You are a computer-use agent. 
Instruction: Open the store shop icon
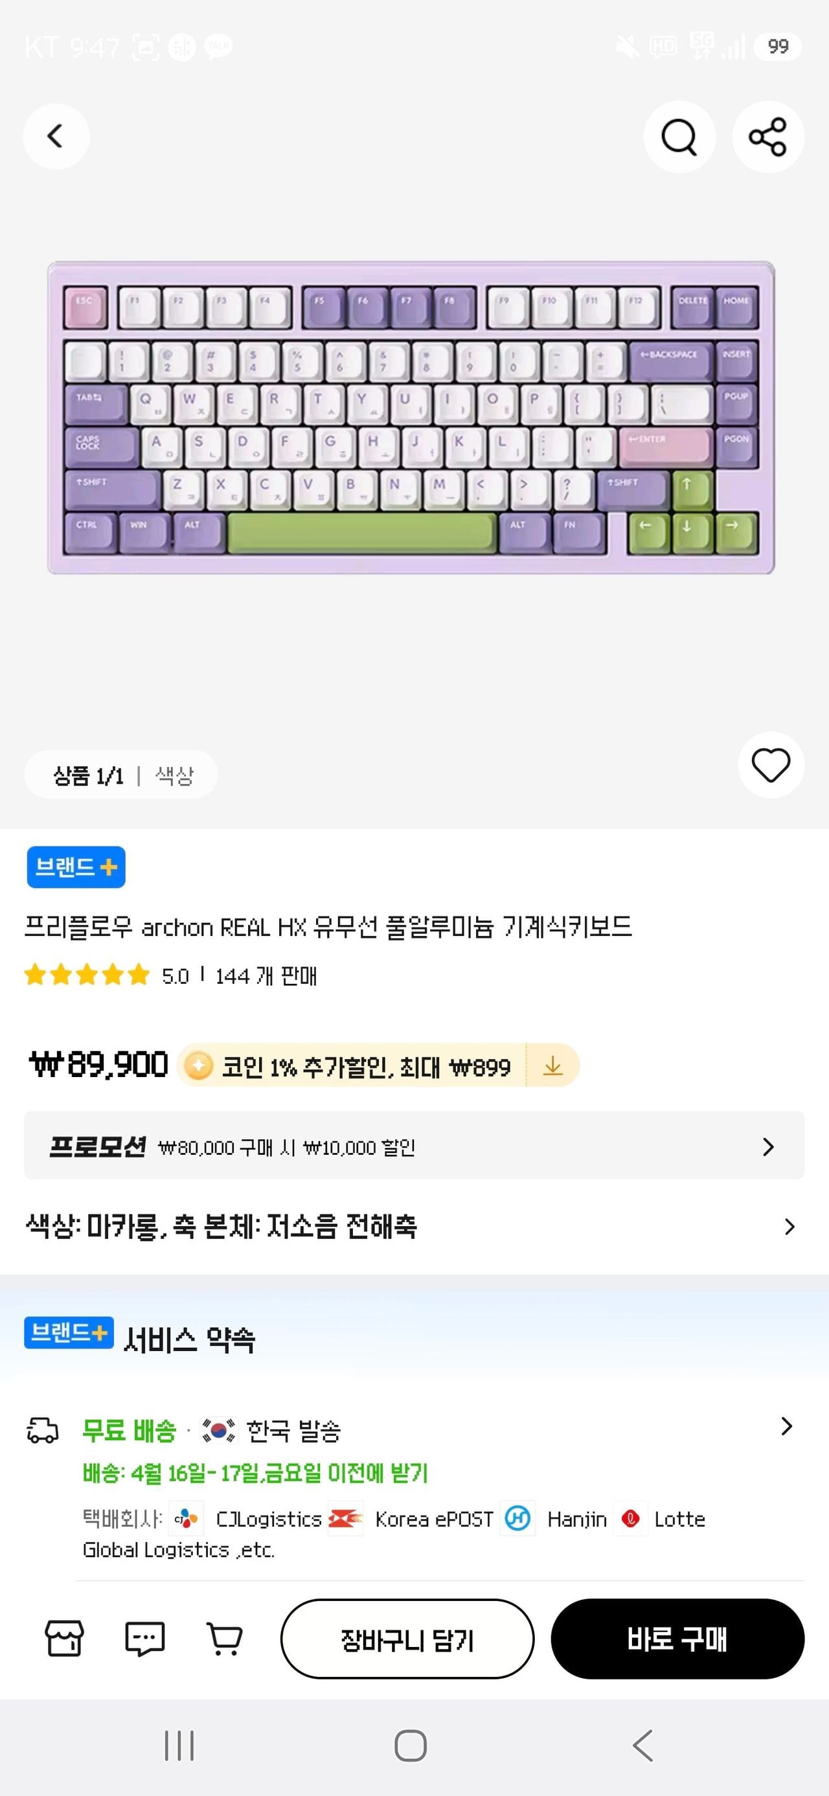point(64,1639)
